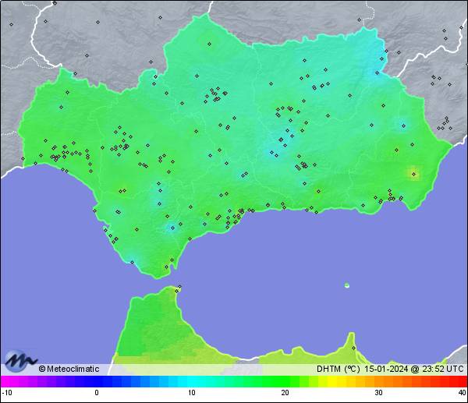Pick the orange color above the 30 label

[378, 381]
